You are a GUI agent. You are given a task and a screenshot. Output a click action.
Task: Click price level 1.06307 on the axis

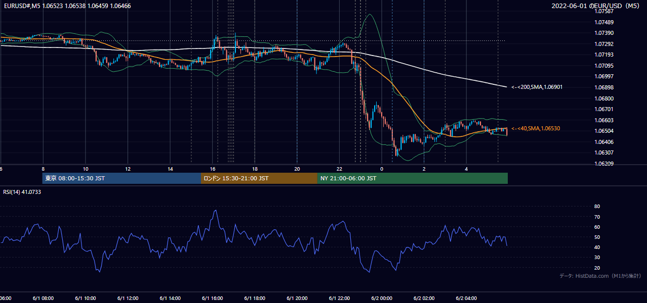tap(604, 153)
